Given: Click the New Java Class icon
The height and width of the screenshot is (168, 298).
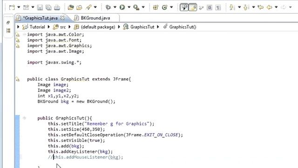Looking at the screenshot, I should pyautogui.click(x=164, y=7).
